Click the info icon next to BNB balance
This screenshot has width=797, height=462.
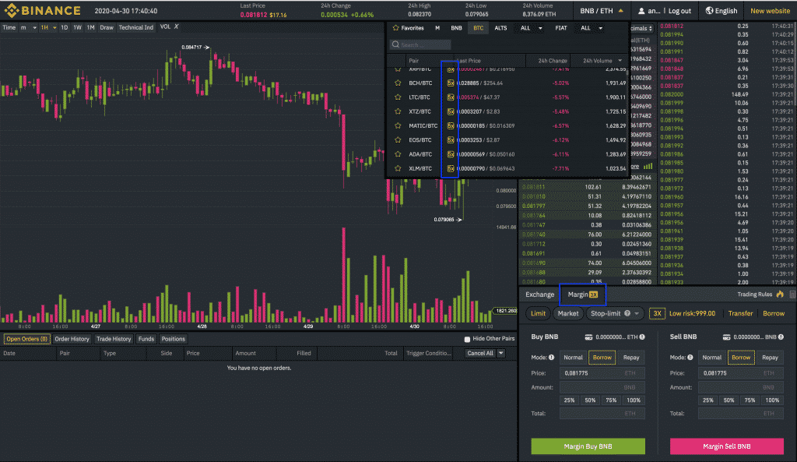(x=781, y=337)
